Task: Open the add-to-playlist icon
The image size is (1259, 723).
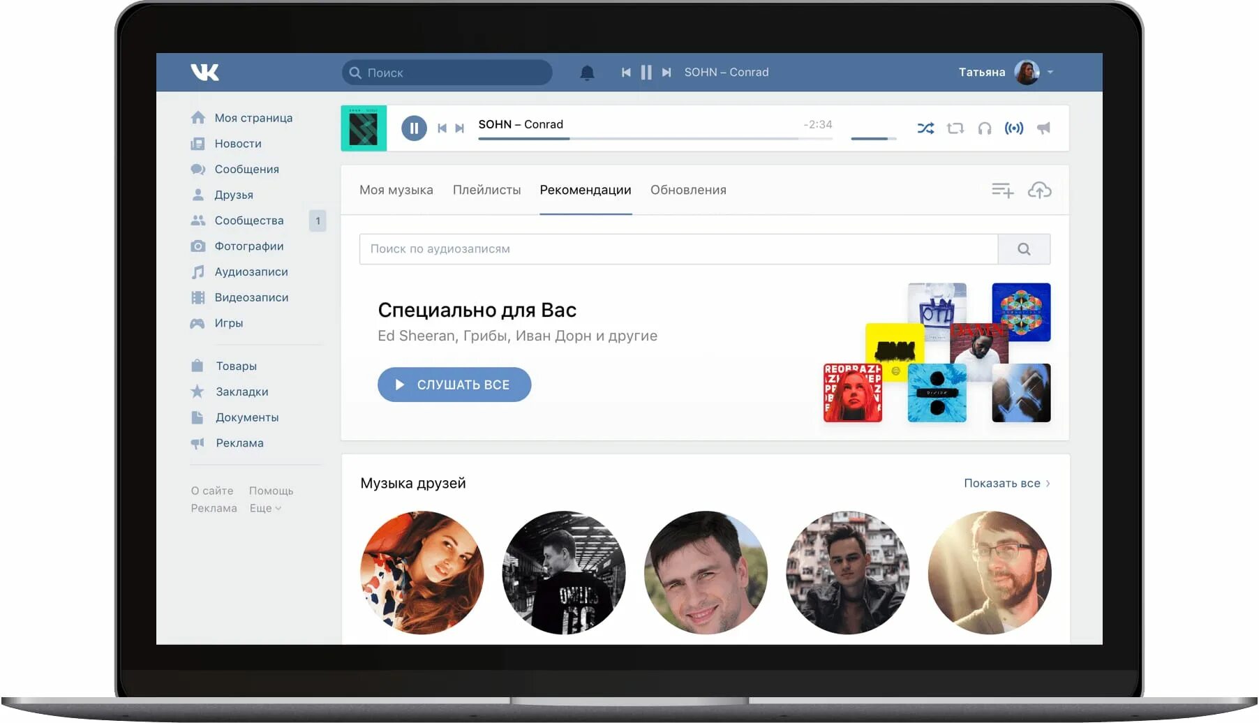Action: [1002, 189]
